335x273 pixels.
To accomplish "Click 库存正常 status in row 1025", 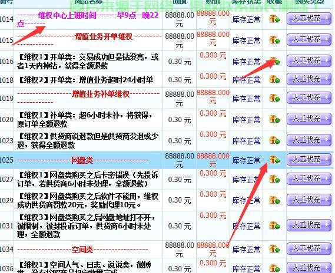I will click(x=246, y=160).
